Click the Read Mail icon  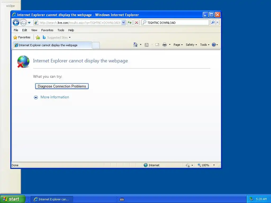(157, 45)
